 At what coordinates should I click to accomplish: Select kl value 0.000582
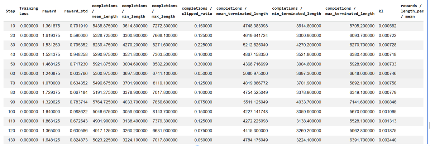(387, 26)
